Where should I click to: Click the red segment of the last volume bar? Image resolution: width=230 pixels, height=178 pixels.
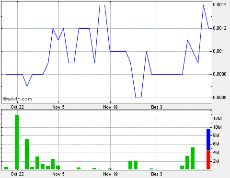tap(208, 160)
